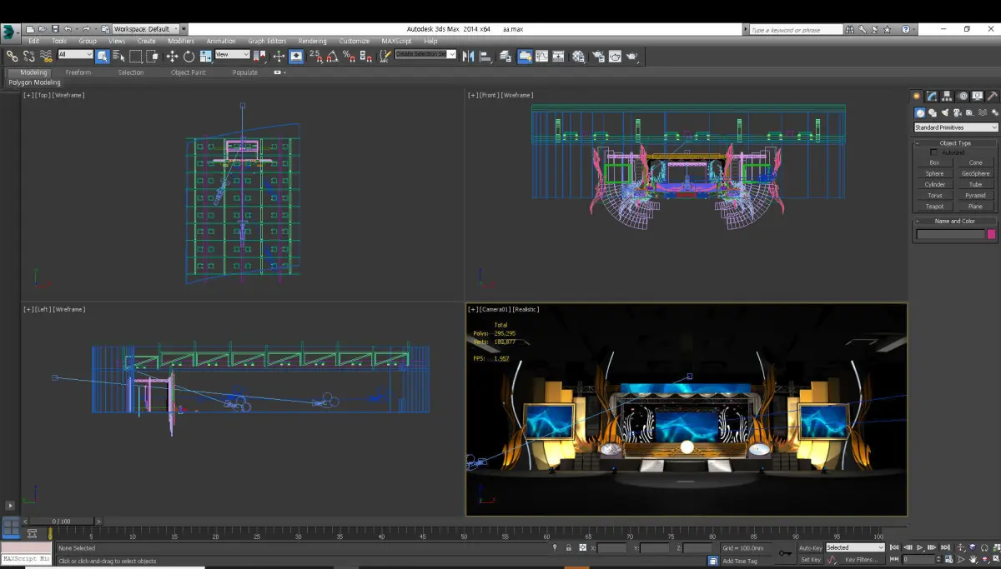Open the Modify panel tab
1001x569 pixels.
pos(932,97)
